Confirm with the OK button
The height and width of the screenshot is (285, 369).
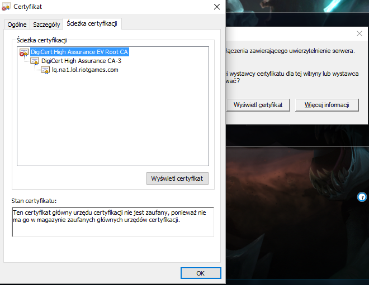click(x=201, y=273)
